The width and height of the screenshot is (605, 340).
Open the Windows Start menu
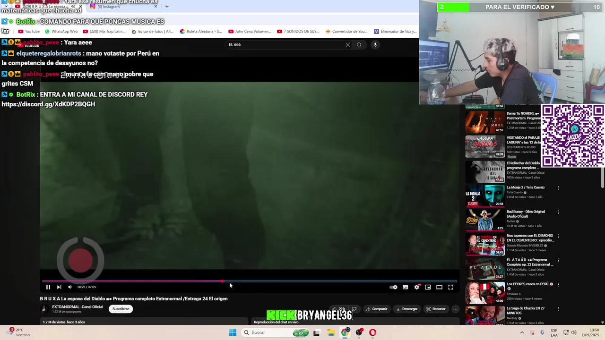[233, 332]
